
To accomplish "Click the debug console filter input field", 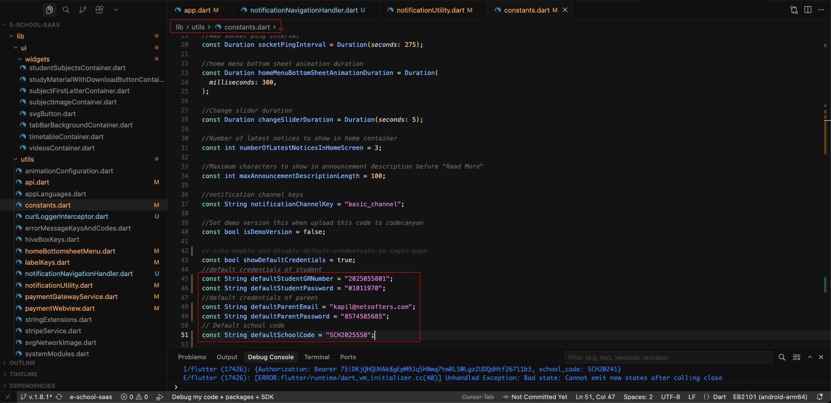I will [668, 357].
